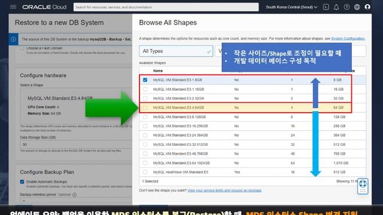Check the MySQL.VM.Standard.E3.8.128GB shape
The width and height of the screenshot is (383, 215).
145,117
